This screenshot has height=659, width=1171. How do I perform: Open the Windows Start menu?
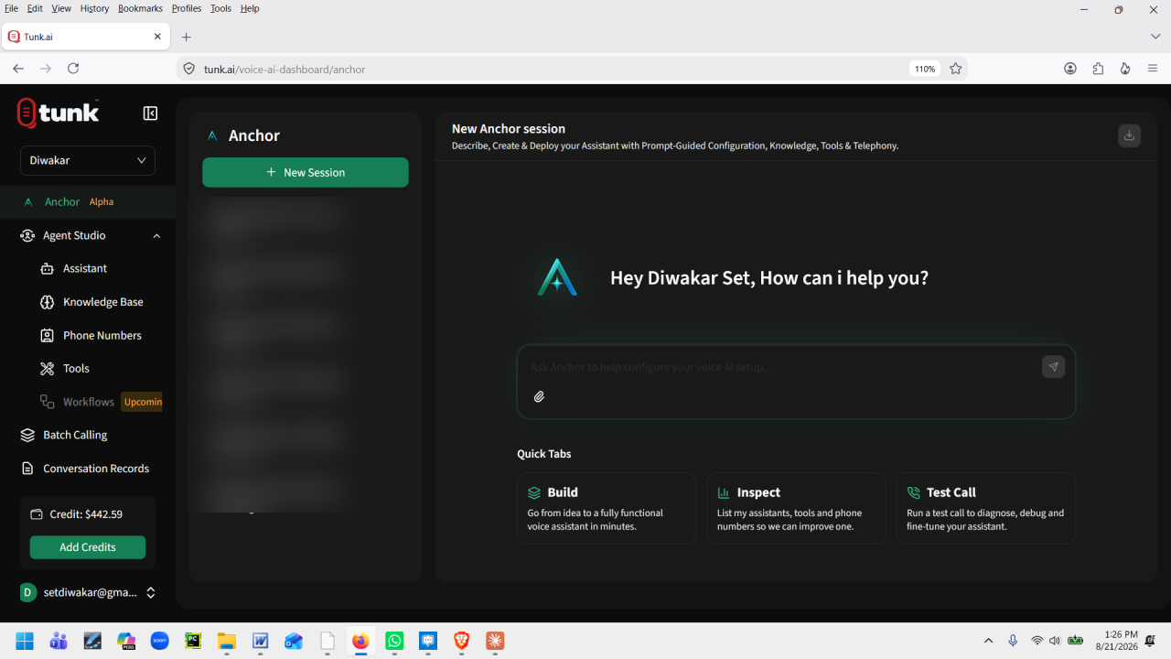pos(25,641)
